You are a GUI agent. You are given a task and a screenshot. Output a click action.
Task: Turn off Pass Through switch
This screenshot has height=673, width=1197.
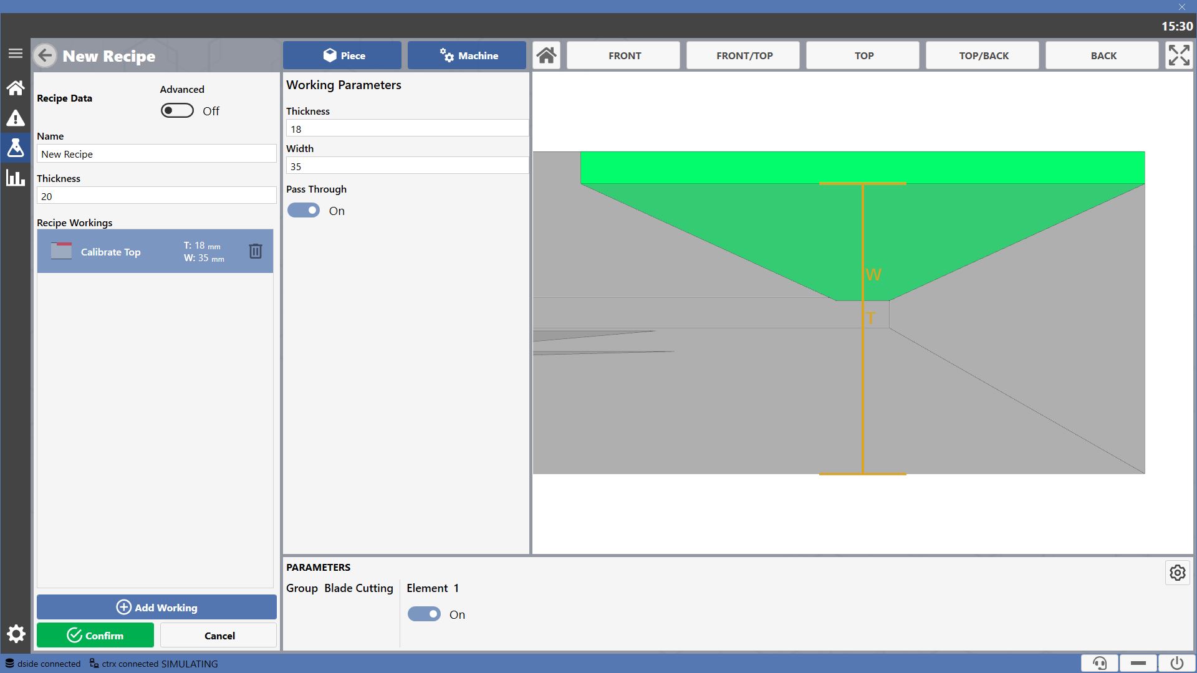tap(304, 211)
